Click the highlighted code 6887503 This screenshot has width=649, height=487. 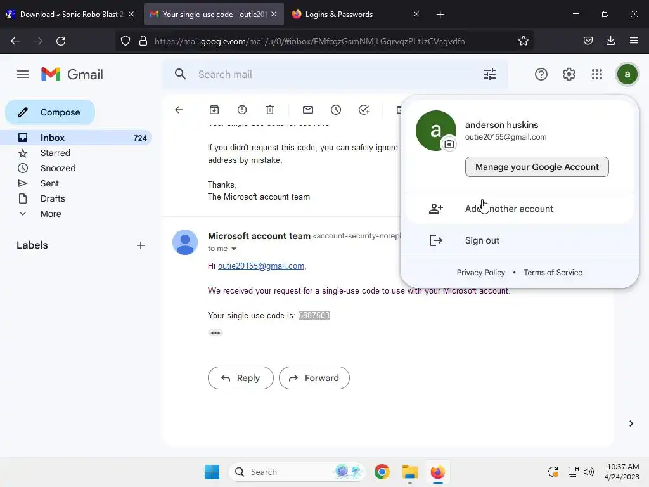314,316
